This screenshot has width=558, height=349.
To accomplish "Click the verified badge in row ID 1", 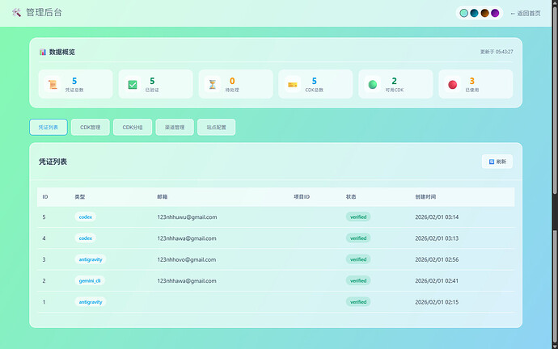I will [358, 302].
